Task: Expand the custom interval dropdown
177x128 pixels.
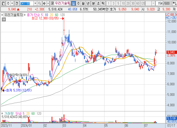Action: point(153,3)
